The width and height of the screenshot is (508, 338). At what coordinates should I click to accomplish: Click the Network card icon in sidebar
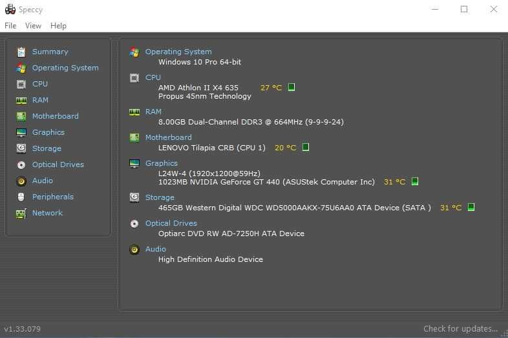click(21, 214)
